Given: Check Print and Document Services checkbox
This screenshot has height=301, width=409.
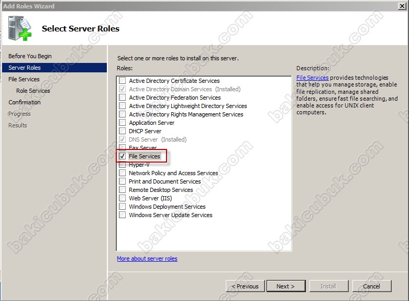Looking at the screenshot, I should click(122, 181).
